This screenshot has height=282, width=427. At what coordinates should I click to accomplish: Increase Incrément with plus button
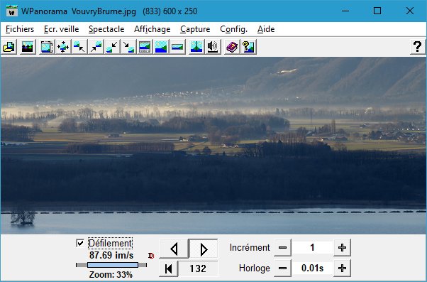click(x=342, y=248)
